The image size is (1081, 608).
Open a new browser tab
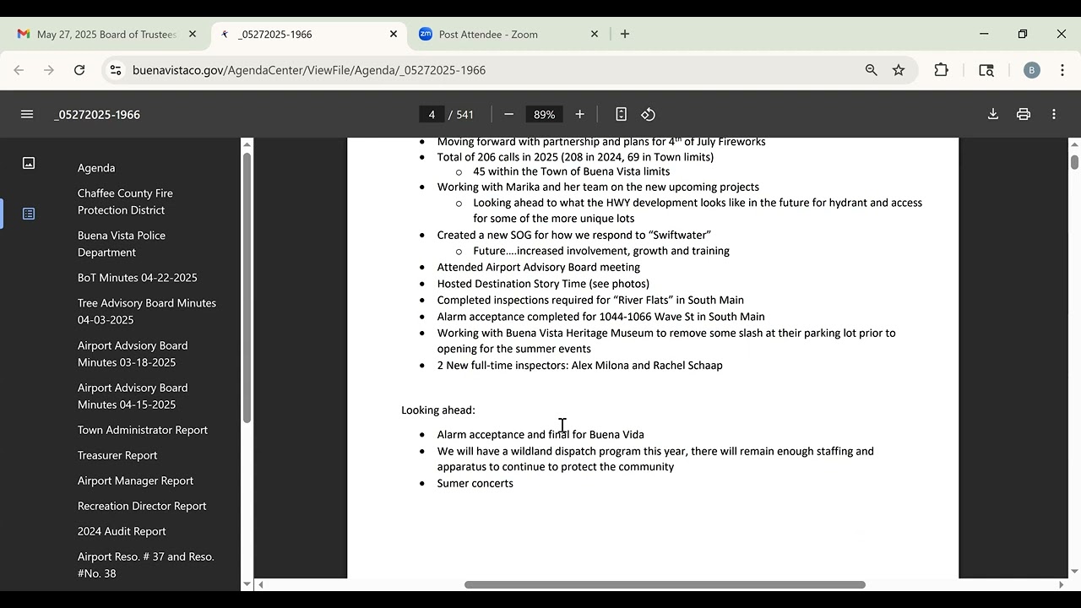click(x=625, y=35)
